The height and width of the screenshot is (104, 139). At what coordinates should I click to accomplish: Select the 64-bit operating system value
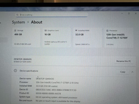tap(56, 97)
